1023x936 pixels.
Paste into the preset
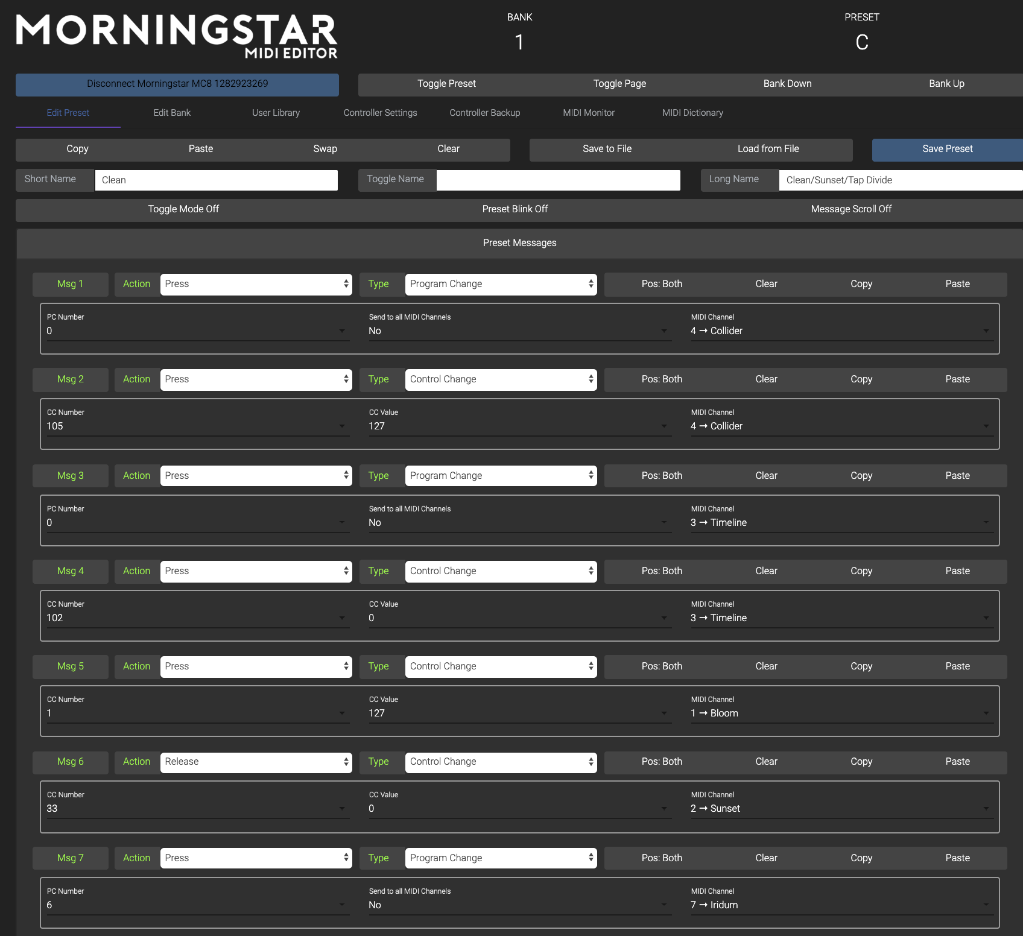click(201, 150)
